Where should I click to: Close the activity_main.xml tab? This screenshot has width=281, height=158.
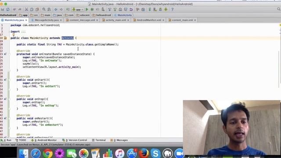[128, 20]
